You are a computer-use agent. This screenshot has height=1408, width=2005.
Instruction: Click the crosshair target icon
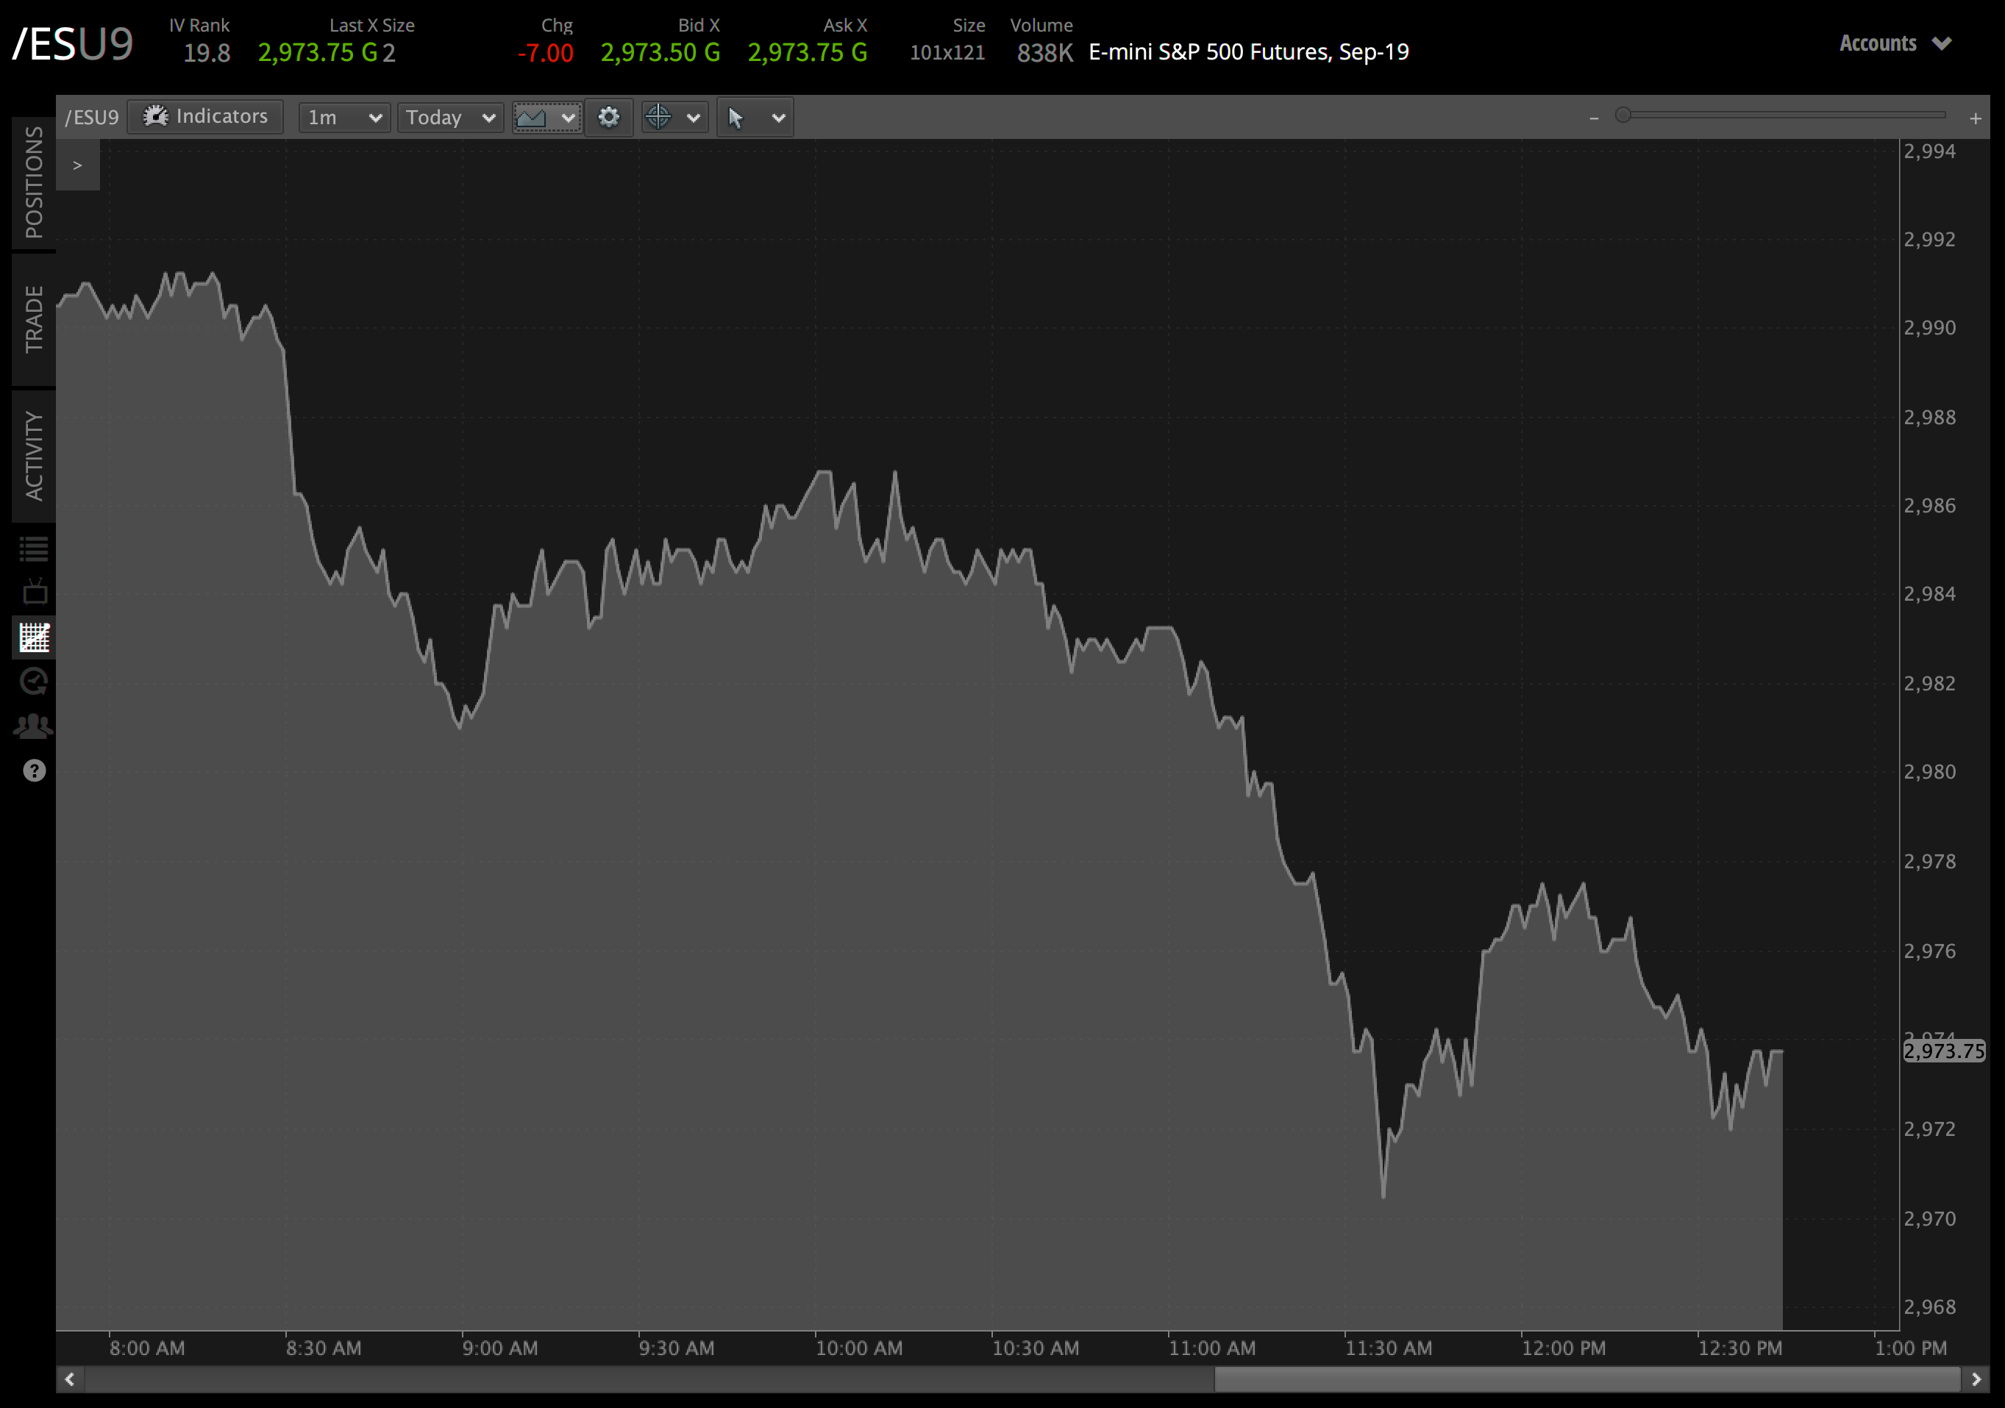658,117
